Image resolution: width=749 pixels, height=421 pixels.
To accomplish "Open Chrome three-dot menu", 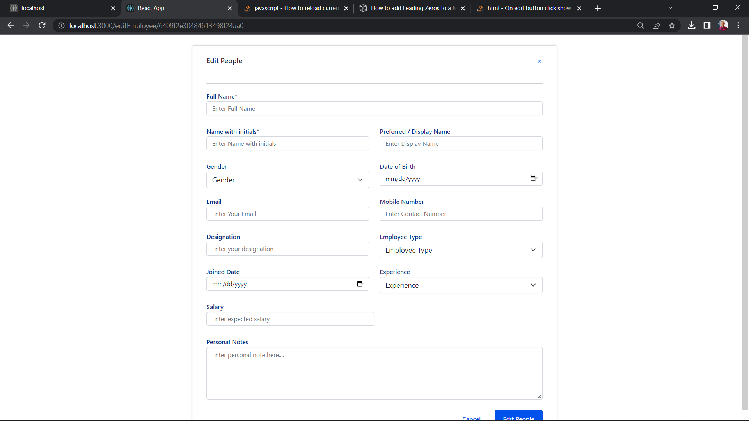I will (x=738, y=25).
